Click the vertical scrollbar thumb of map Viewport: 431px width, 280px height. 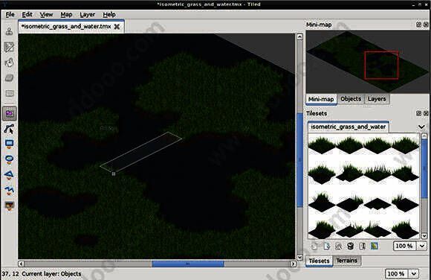(299, 160)
